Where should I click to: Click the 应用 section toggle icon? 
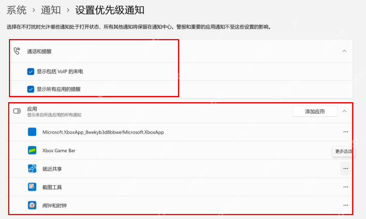(x=17, y=111)
